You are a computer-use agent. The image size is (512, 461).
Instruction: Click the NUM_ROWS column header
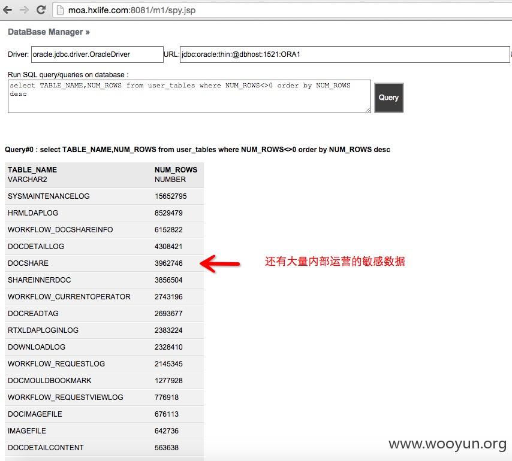tap(176, 170)
